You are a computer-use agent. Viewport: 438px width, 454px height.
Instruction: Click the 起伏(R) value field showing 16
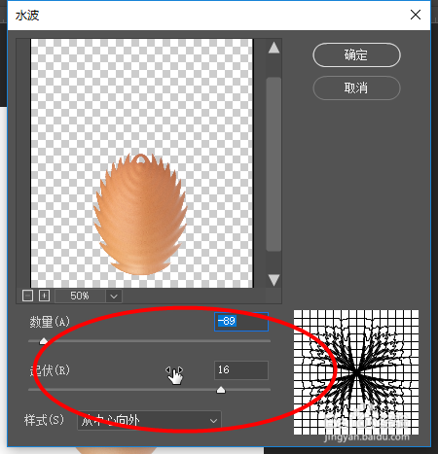pyautogui.click(x=241, y=370)
